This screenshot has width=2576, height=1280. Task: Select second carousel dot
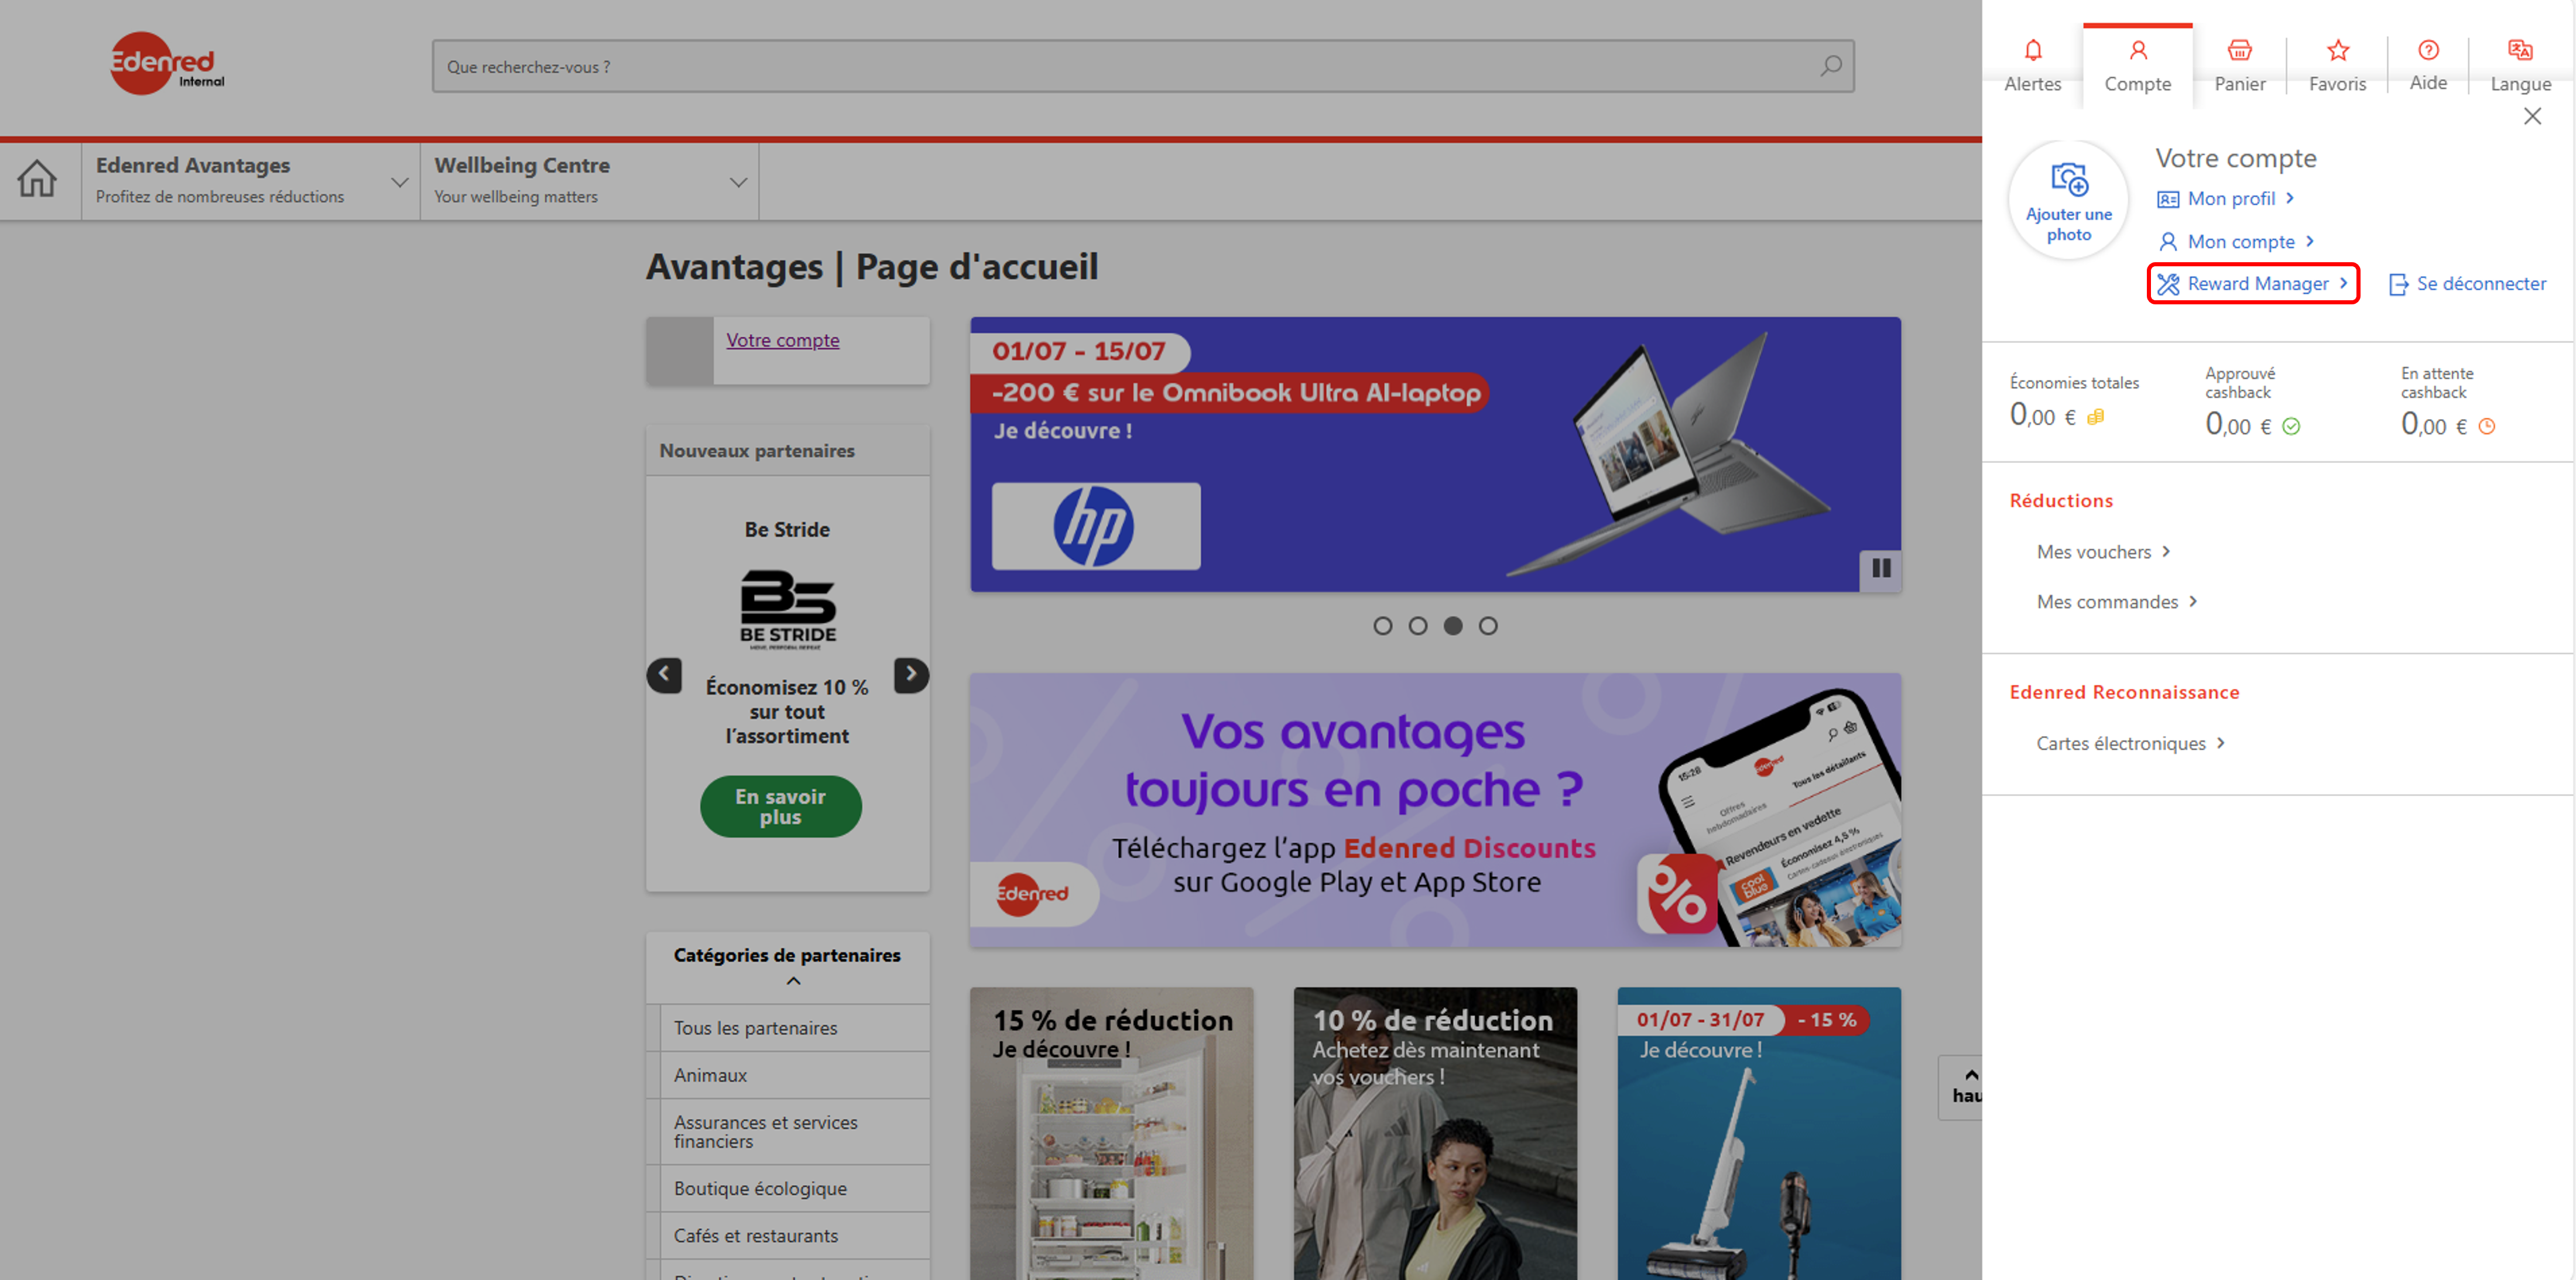[x=1417, y=626]
